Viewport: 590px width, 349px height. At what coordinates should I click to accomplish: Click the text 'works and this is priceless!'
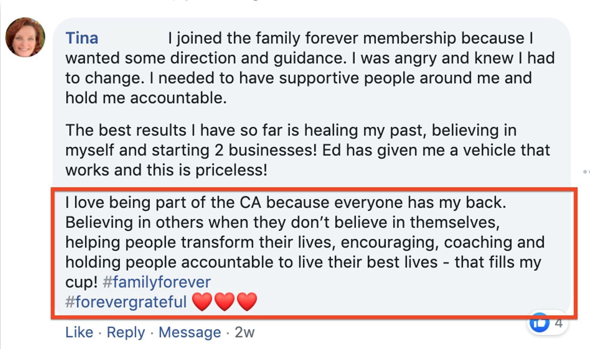point(166,170)
